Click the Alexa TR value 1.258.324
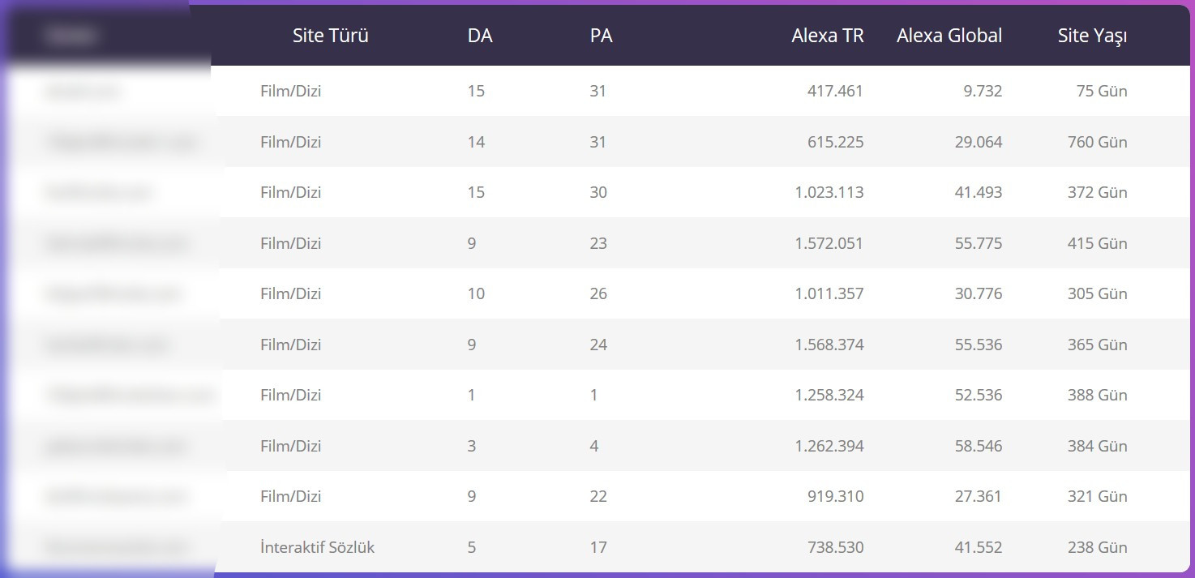1195x578 pixels. pyautogui.click(x=829, y=395)
